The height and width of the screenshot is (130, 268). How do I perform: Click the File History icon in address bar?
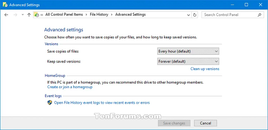coord(36,15)
